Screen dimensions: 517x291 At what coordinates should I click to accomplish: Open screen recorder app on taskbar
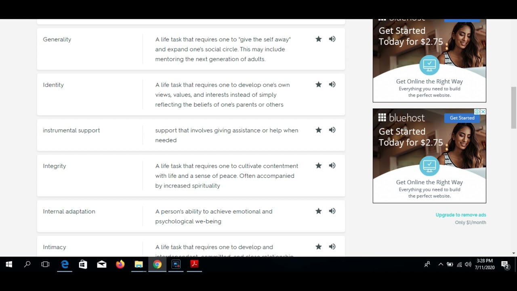click(x=176, y=264)
